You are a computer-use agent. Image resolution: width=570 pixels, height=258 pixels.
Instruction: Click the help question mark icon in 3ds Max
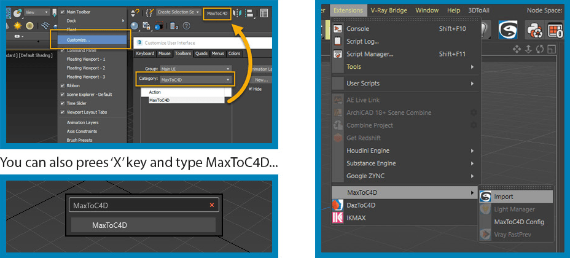pos(187,26)
